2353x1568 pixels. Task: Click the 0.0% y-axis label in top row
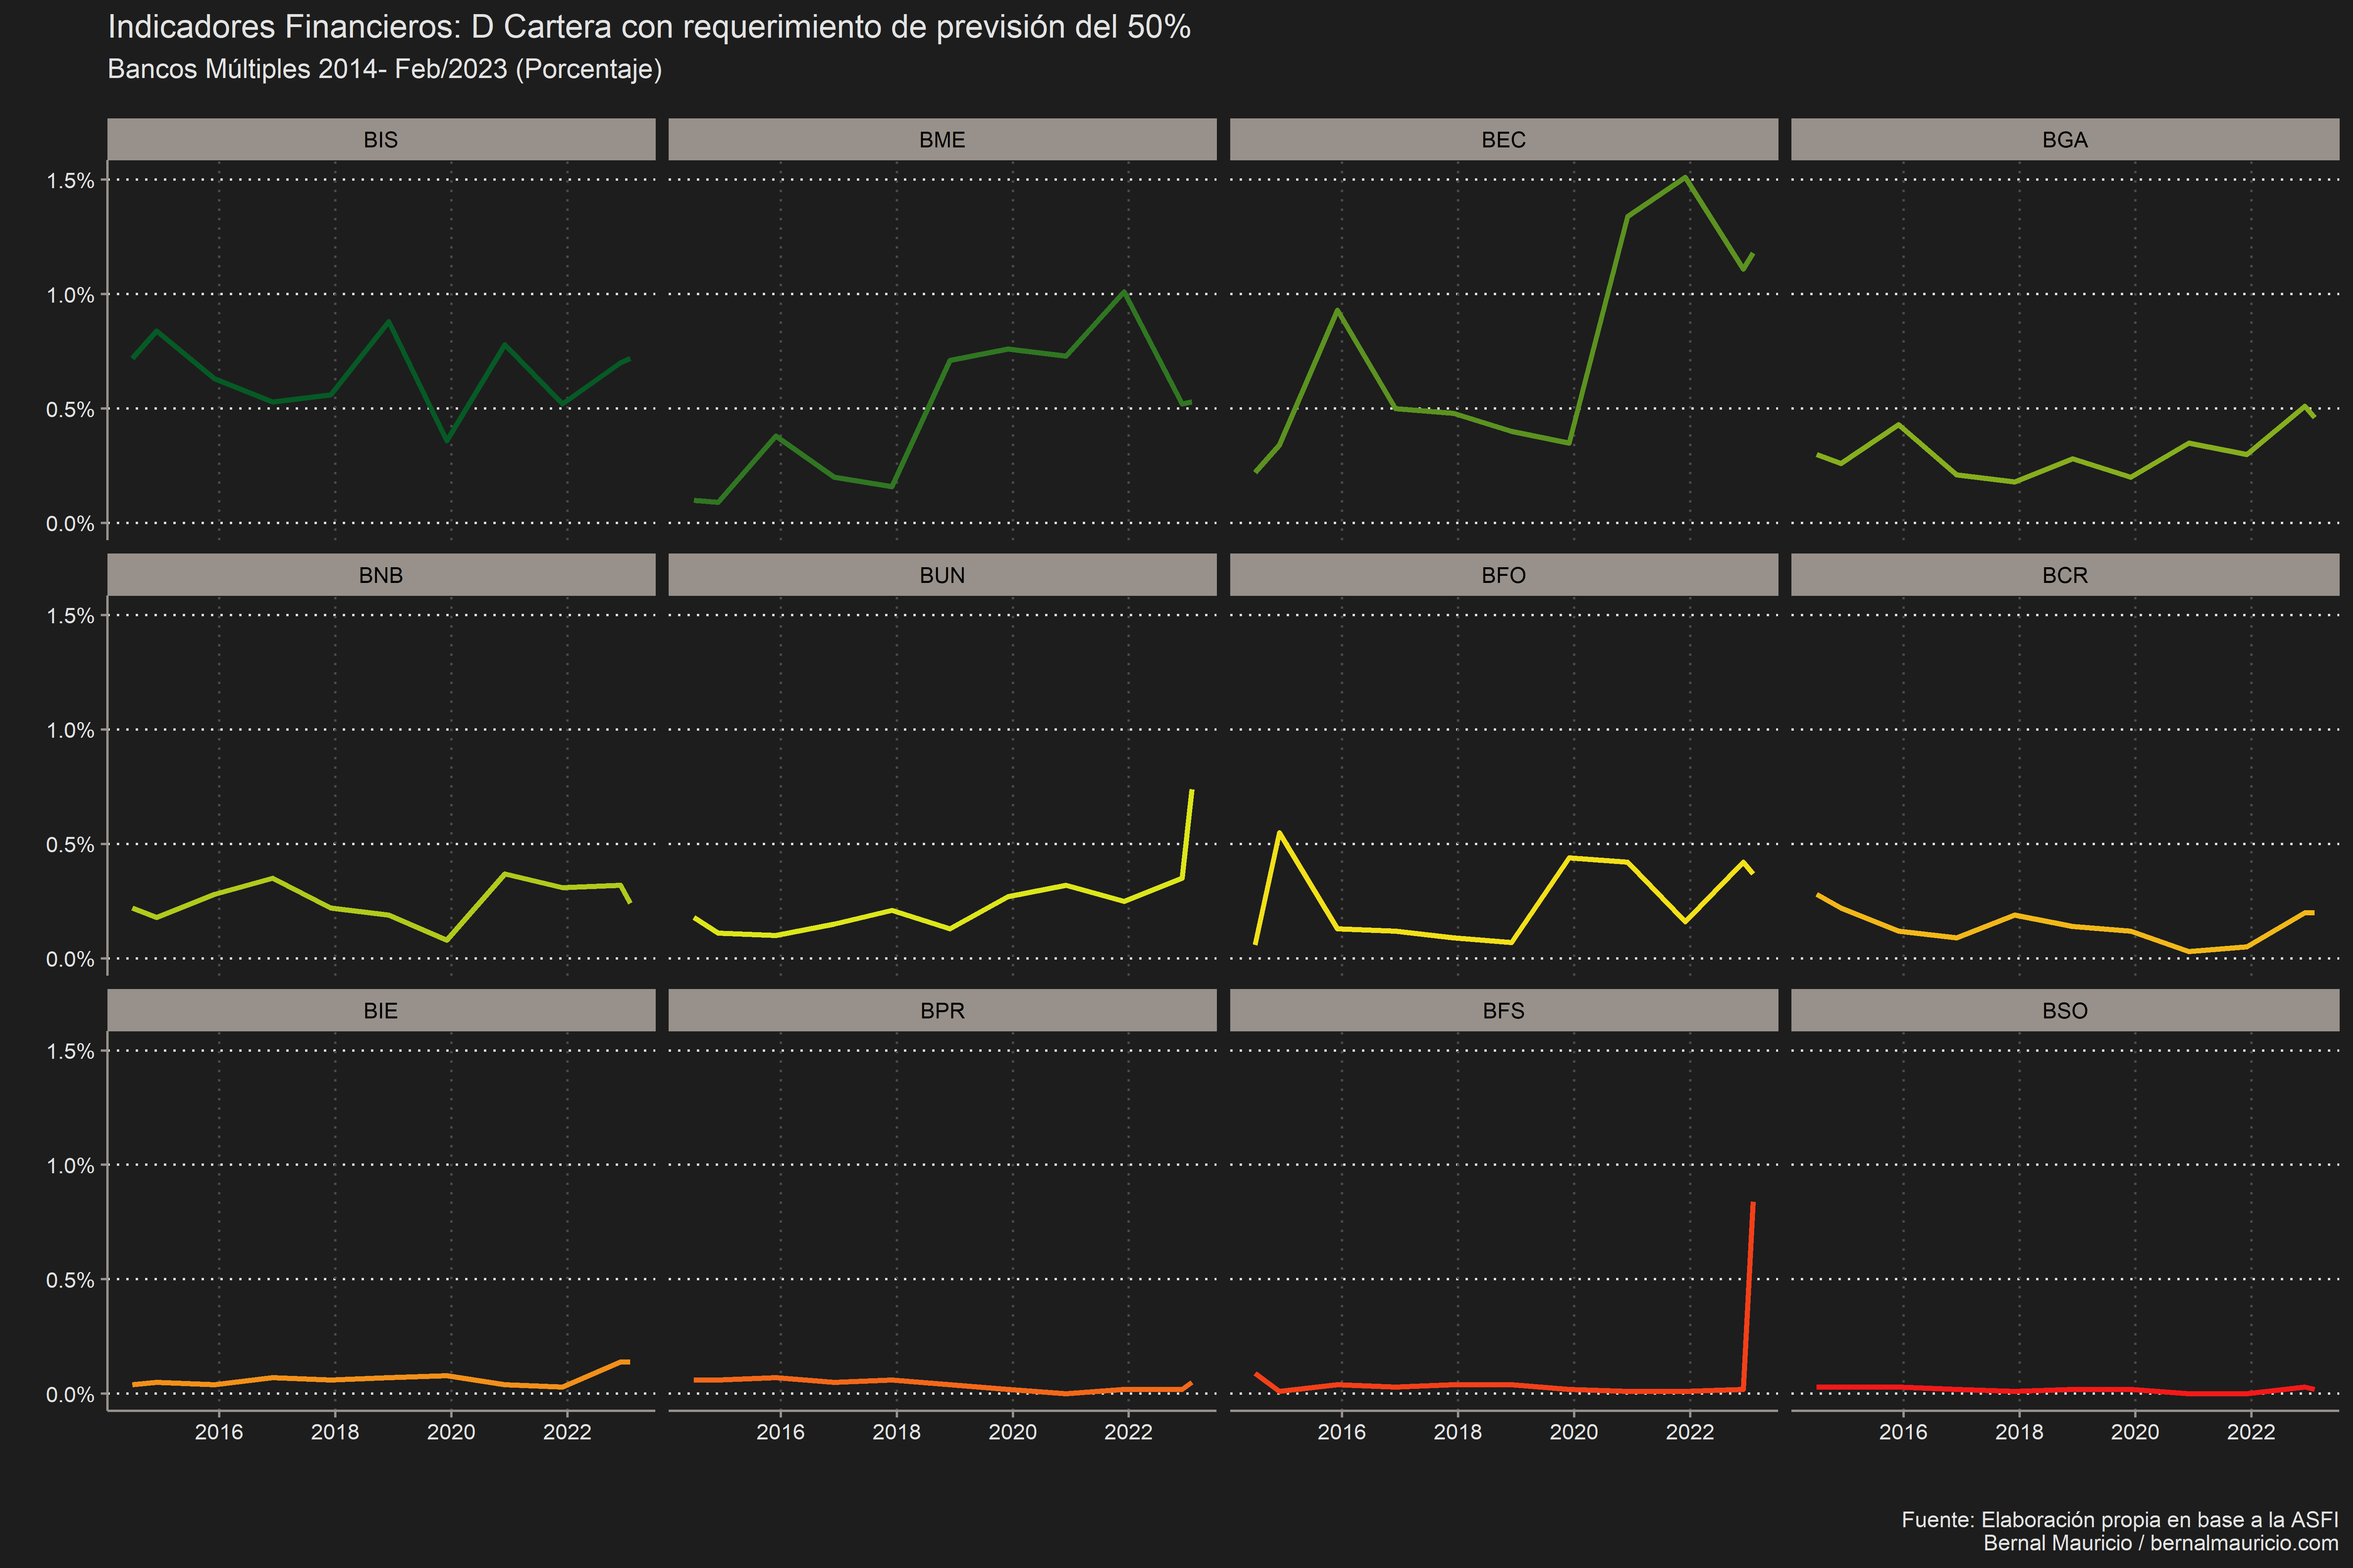[x=70, y=524]
